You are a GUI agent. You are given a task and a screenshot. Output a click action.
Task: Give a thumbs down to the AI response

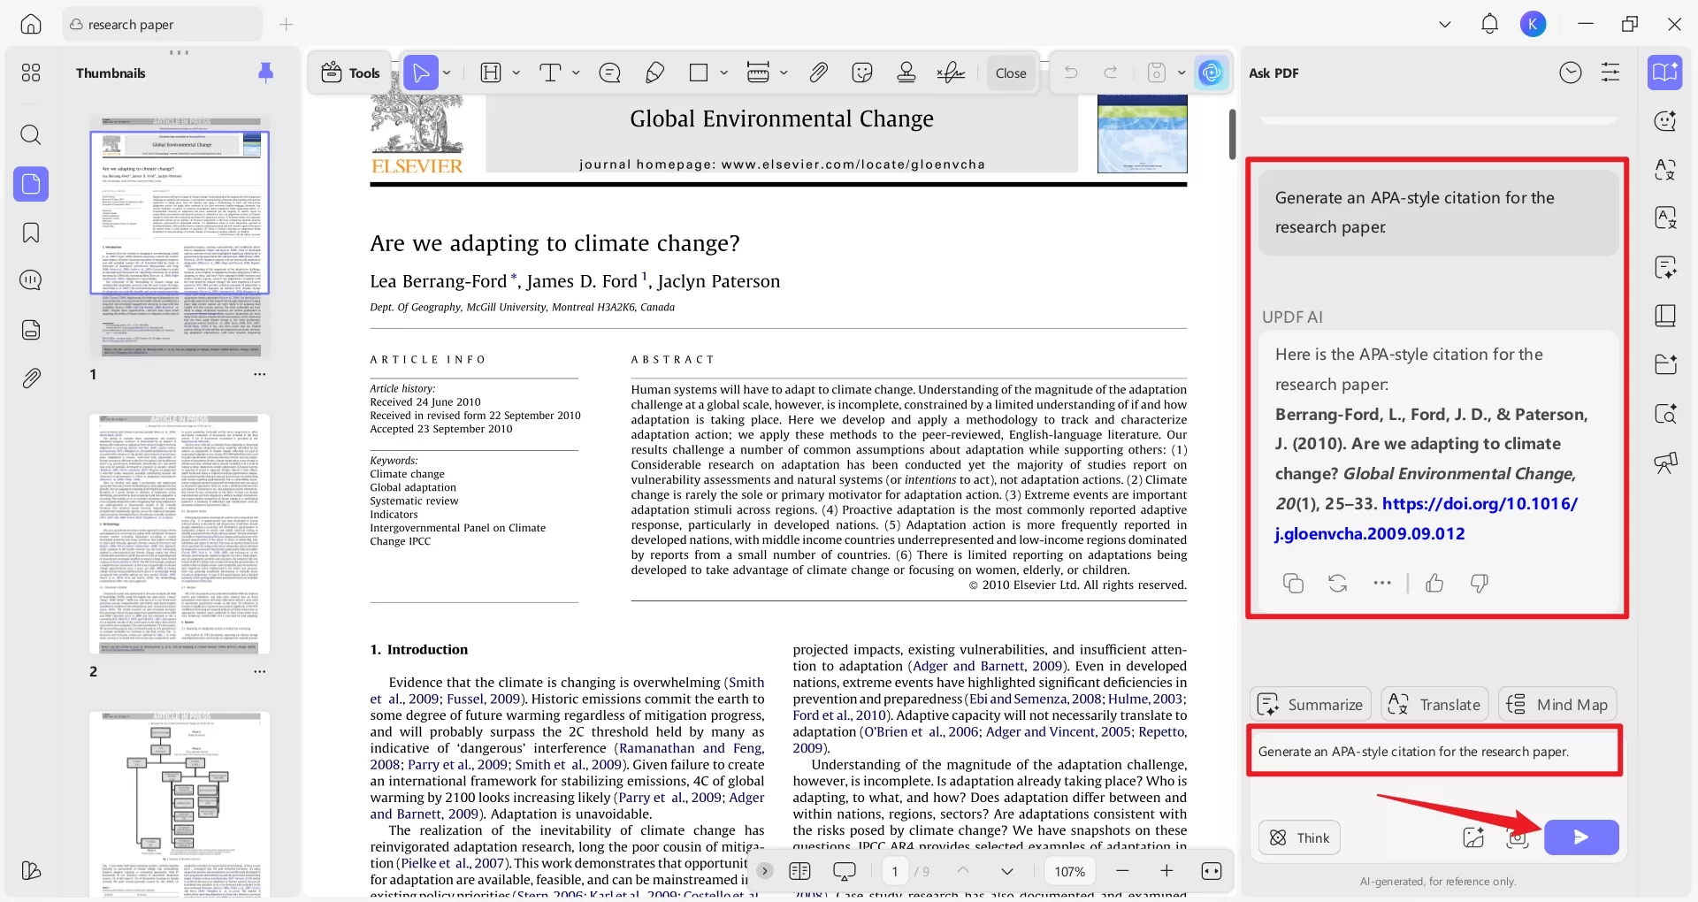(x=1480, y=584)
